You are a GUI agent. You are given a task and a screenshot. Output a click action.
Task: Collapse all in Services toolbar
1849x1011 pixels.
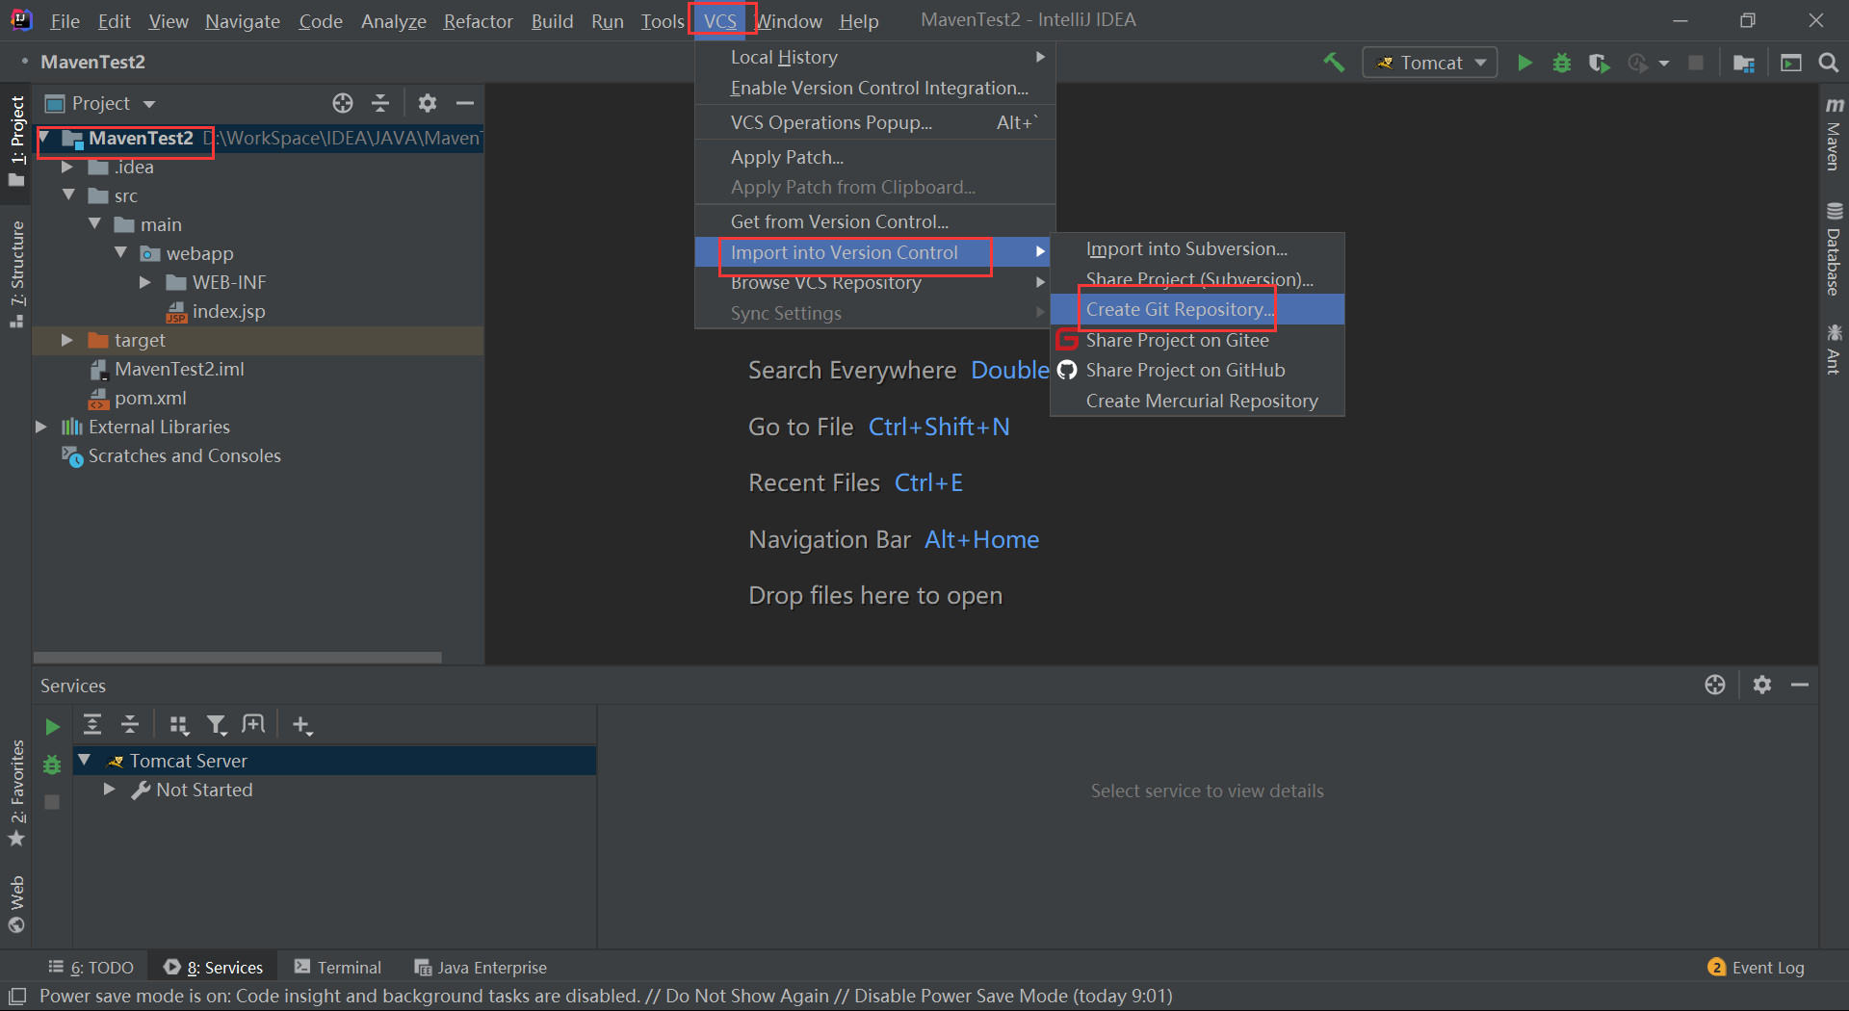coord(130,725)
